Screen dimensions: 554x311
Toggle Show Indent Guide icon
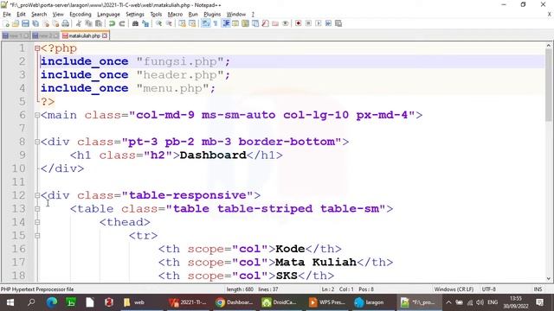click(226, 23)
